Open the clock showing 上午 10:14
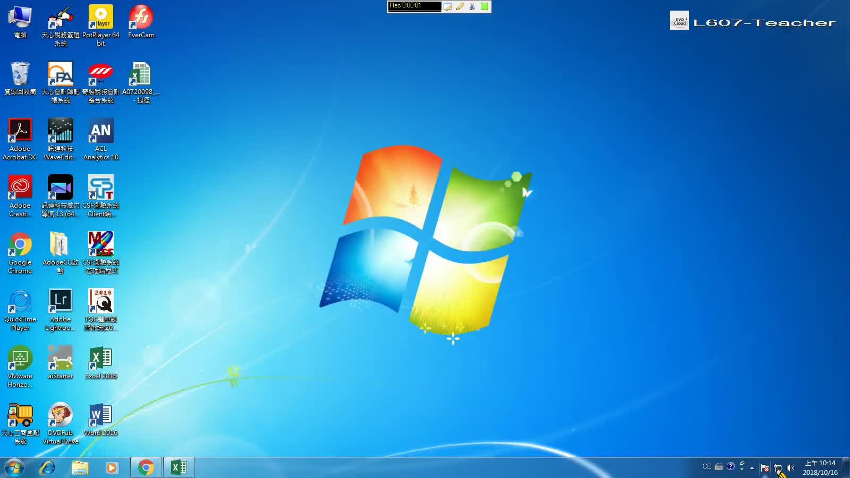 click(x=820, y=467)
